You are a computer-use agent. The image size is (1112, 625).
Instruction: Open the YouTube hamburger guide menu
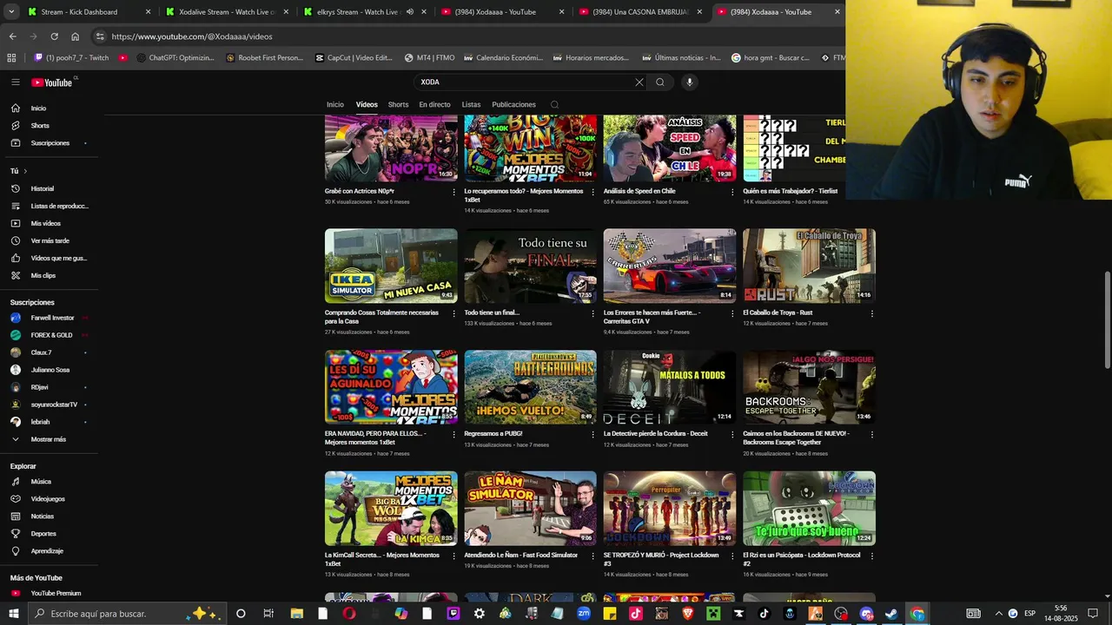coord(15,82)
